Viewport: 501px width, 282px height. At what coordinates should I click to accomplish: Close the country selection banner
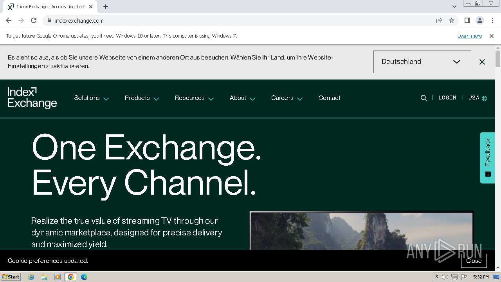[482, 62]
